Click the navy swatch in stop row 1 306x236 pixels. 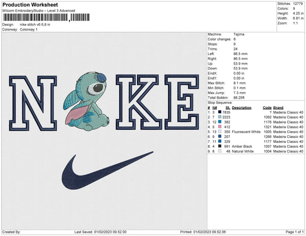(x=220, y=112)
